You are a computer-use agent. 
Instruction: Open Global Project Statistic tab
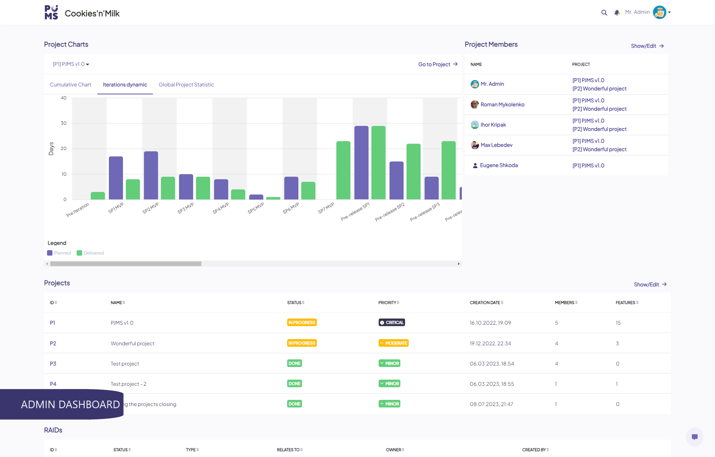coord(186,85)
